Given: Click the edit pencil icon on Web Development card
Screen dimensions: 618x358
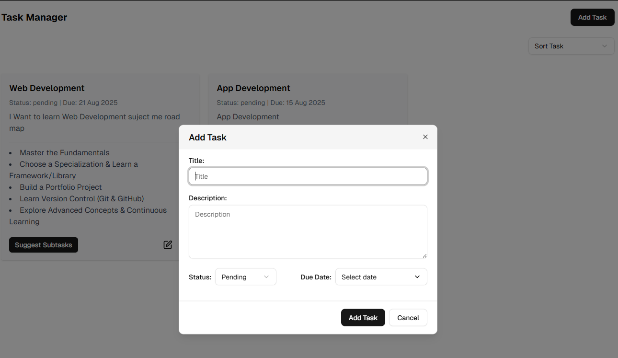Looking at the screenshot, I should pyautogui.click(x=168, y=245).
